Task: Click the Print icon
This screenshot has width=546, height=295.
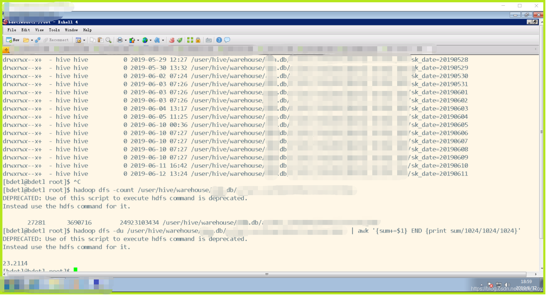Action: (x=120, y=40)
